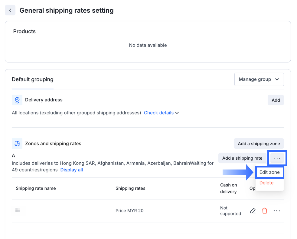Choose Delete from the zone menu
Screen dimensions: 297x239
(266, 183)
